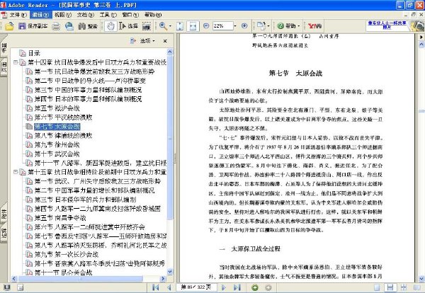Open the 帮助 toolbar dropdown arrow
Image resolution: width=425 pixels, height=293 pixels.
(299, 26)
